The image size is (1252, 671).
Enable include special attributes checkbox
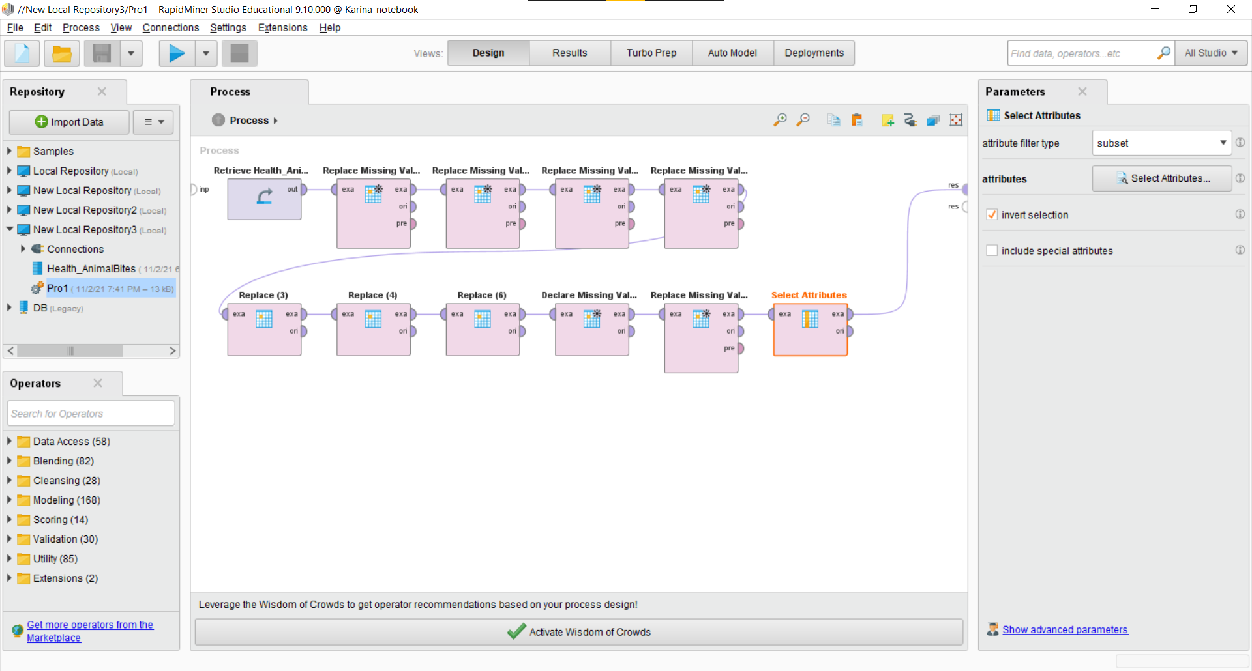click(x=992, y=250)
